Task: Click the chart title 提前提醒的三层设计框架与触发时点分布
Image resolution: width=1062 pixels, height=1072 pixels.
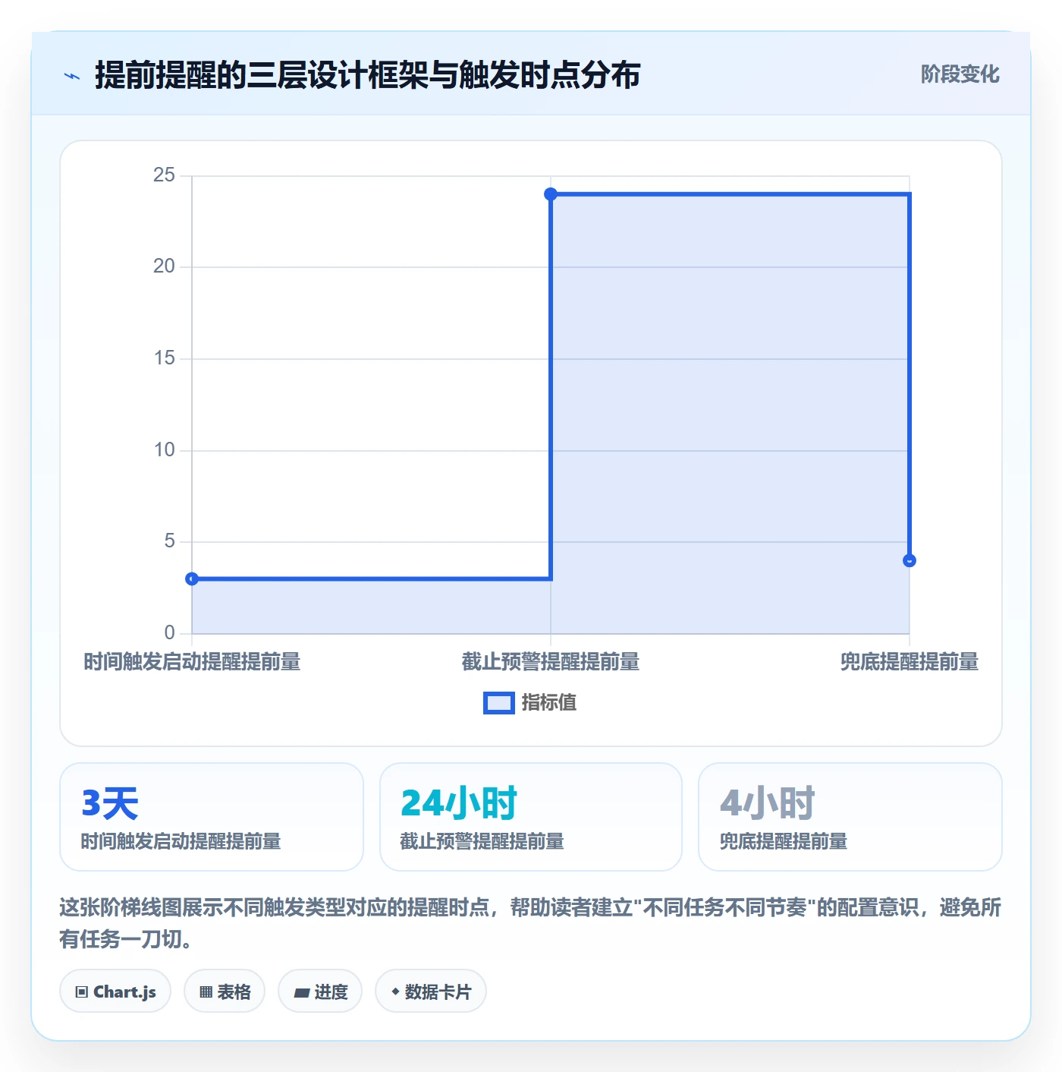Action: 368,75
